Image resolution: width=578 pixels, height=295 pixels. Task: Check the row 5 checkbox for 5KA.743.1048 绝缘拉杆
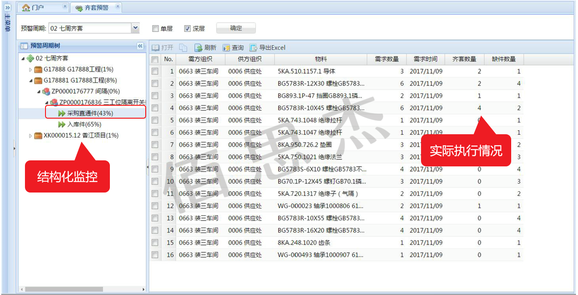click(155, 121)
